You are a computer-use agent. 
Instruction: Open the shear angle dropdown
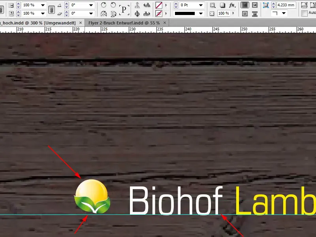pos(91,13)
